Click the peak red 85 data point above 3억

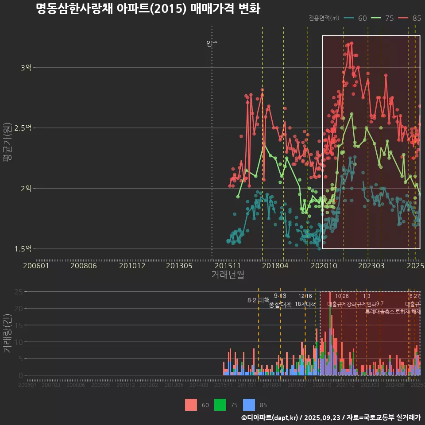(x=352, y=43)
